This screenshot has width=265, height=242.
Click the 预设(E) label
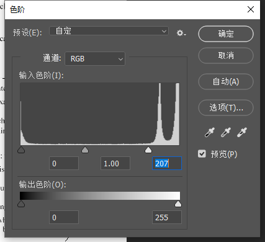click(x=27, y=32)
